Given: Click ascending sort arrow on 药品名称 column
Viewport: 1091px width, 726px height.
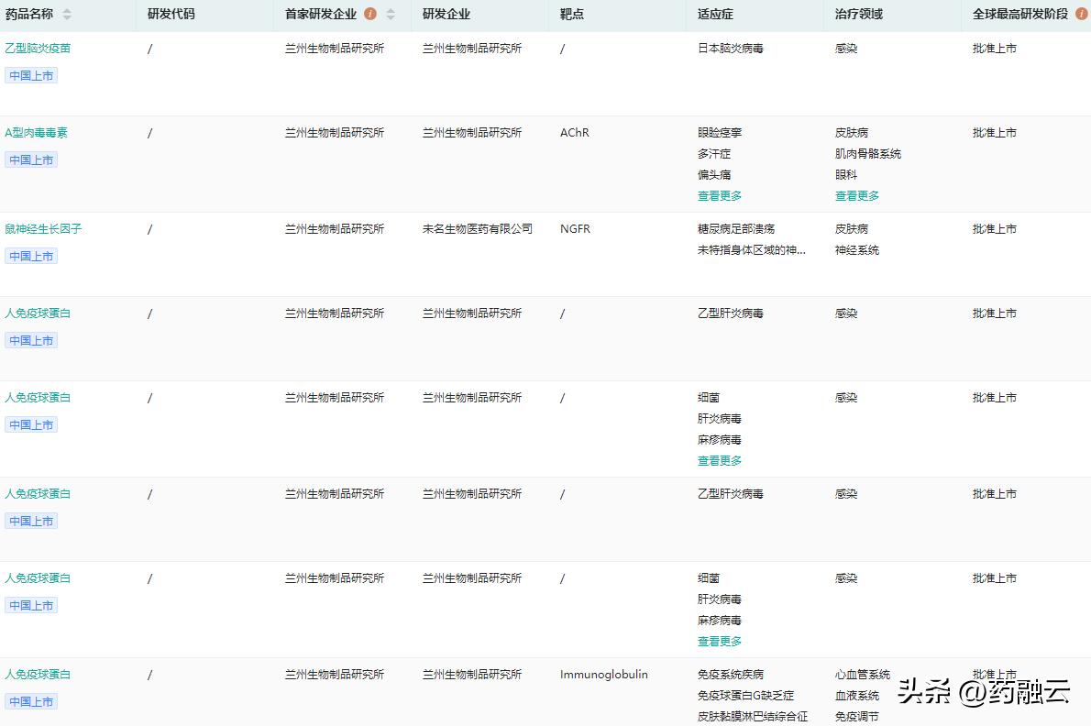Looking at the screenshot, I should point(67,10).
